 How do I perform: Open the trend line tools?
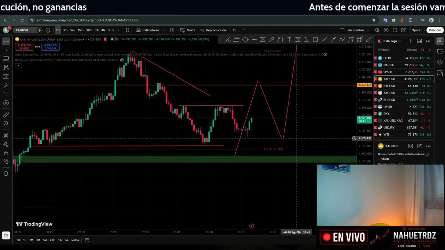pyautogui.click(x=6, y=50)
